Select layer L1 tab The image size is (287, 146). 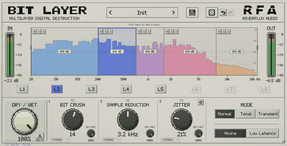22,89
